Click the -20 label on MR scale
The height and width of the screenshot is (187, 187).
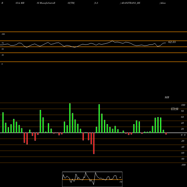point(183,141)
